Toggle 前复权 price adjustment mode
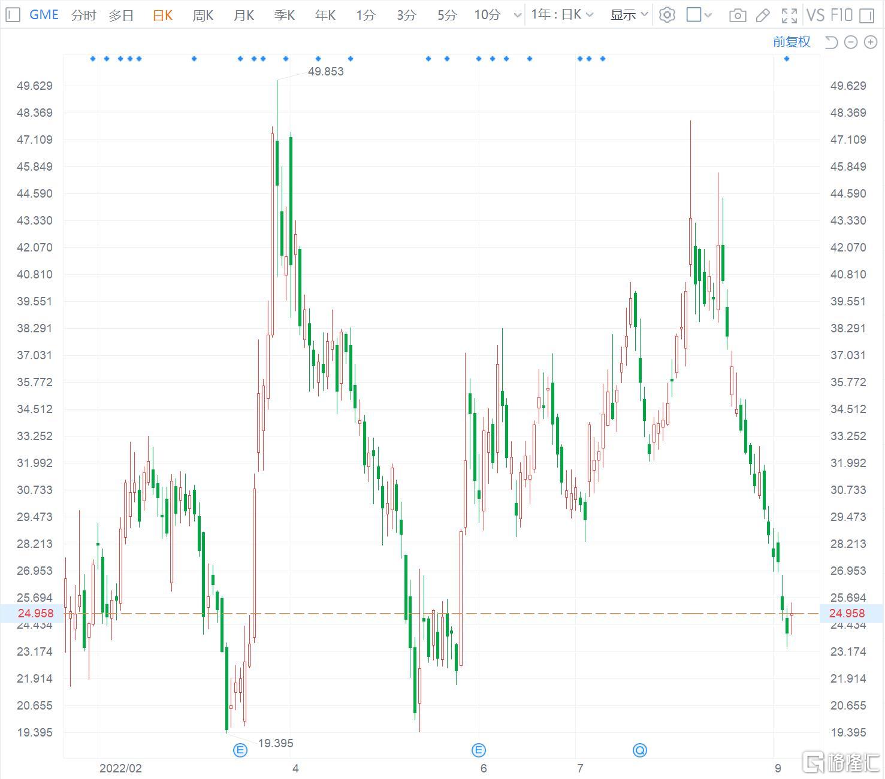885x779 pixels. (791, 42)
